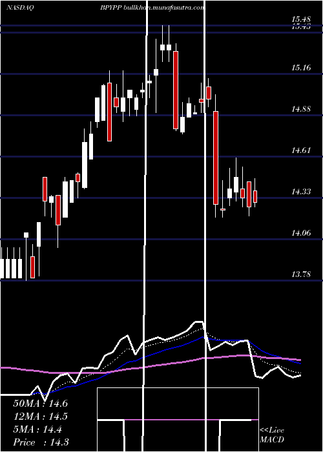The width and height of the screenshot is (323, 452).
Task: Select the 13.78 price level label
Action: (301, 274)
